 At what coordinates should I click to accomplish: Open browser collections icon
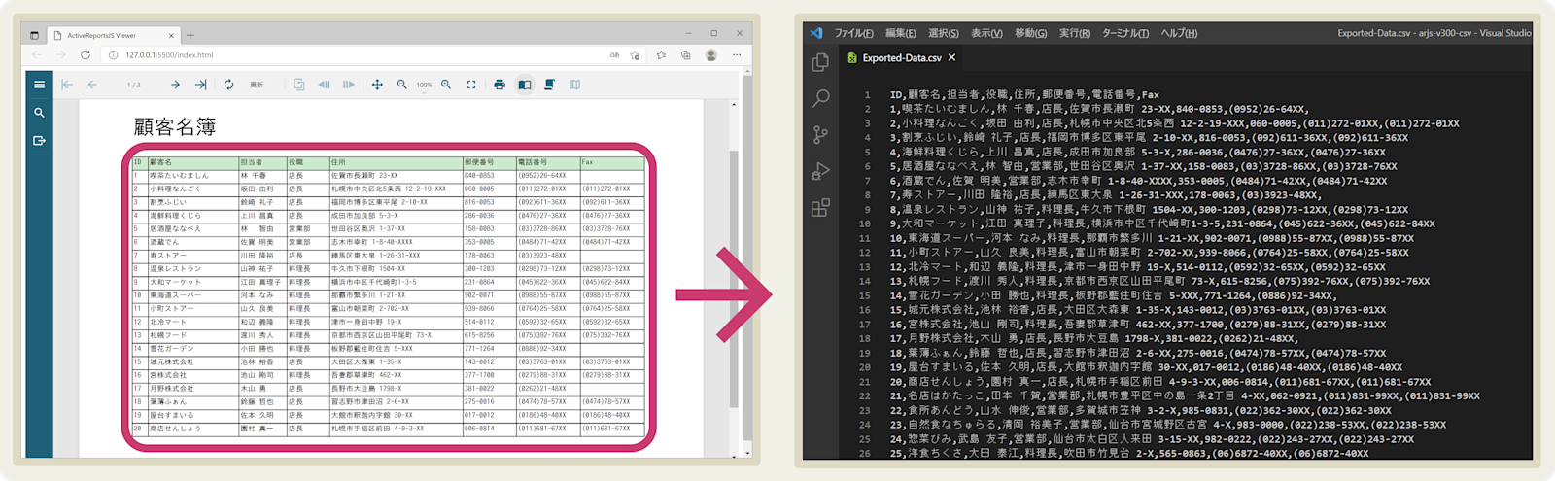tap(686, 55)
